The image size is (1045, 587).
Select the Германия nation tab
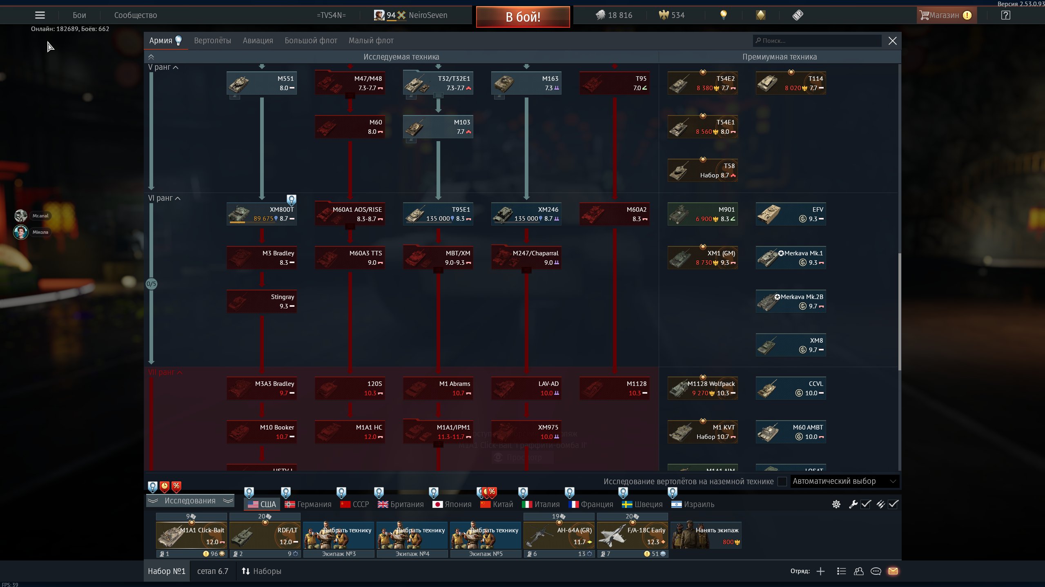pyautogui.click(x=308, y=504)
